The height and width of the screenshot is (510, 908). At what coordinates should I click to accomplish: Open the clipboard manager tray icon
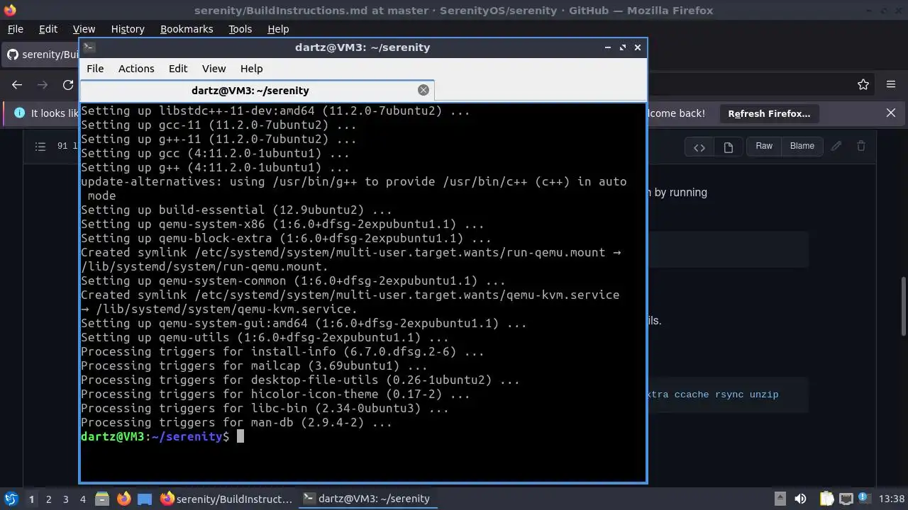(x=826, y=499)
